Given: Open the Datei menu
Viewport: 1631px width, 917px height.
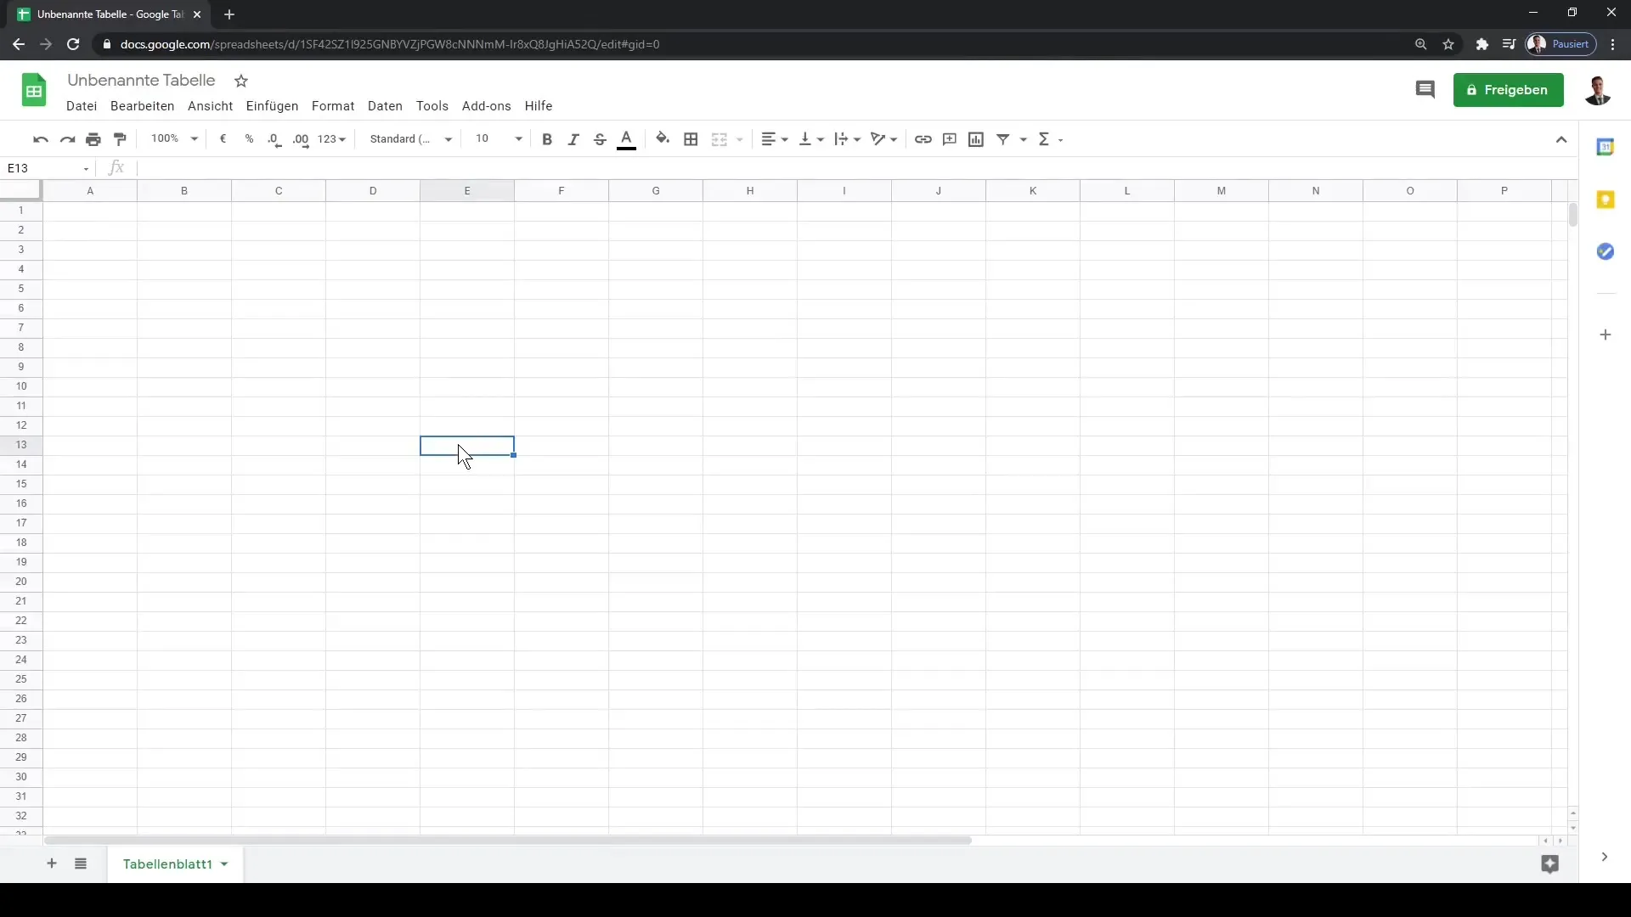Looking at the screenshot, I should coord(82,106).
